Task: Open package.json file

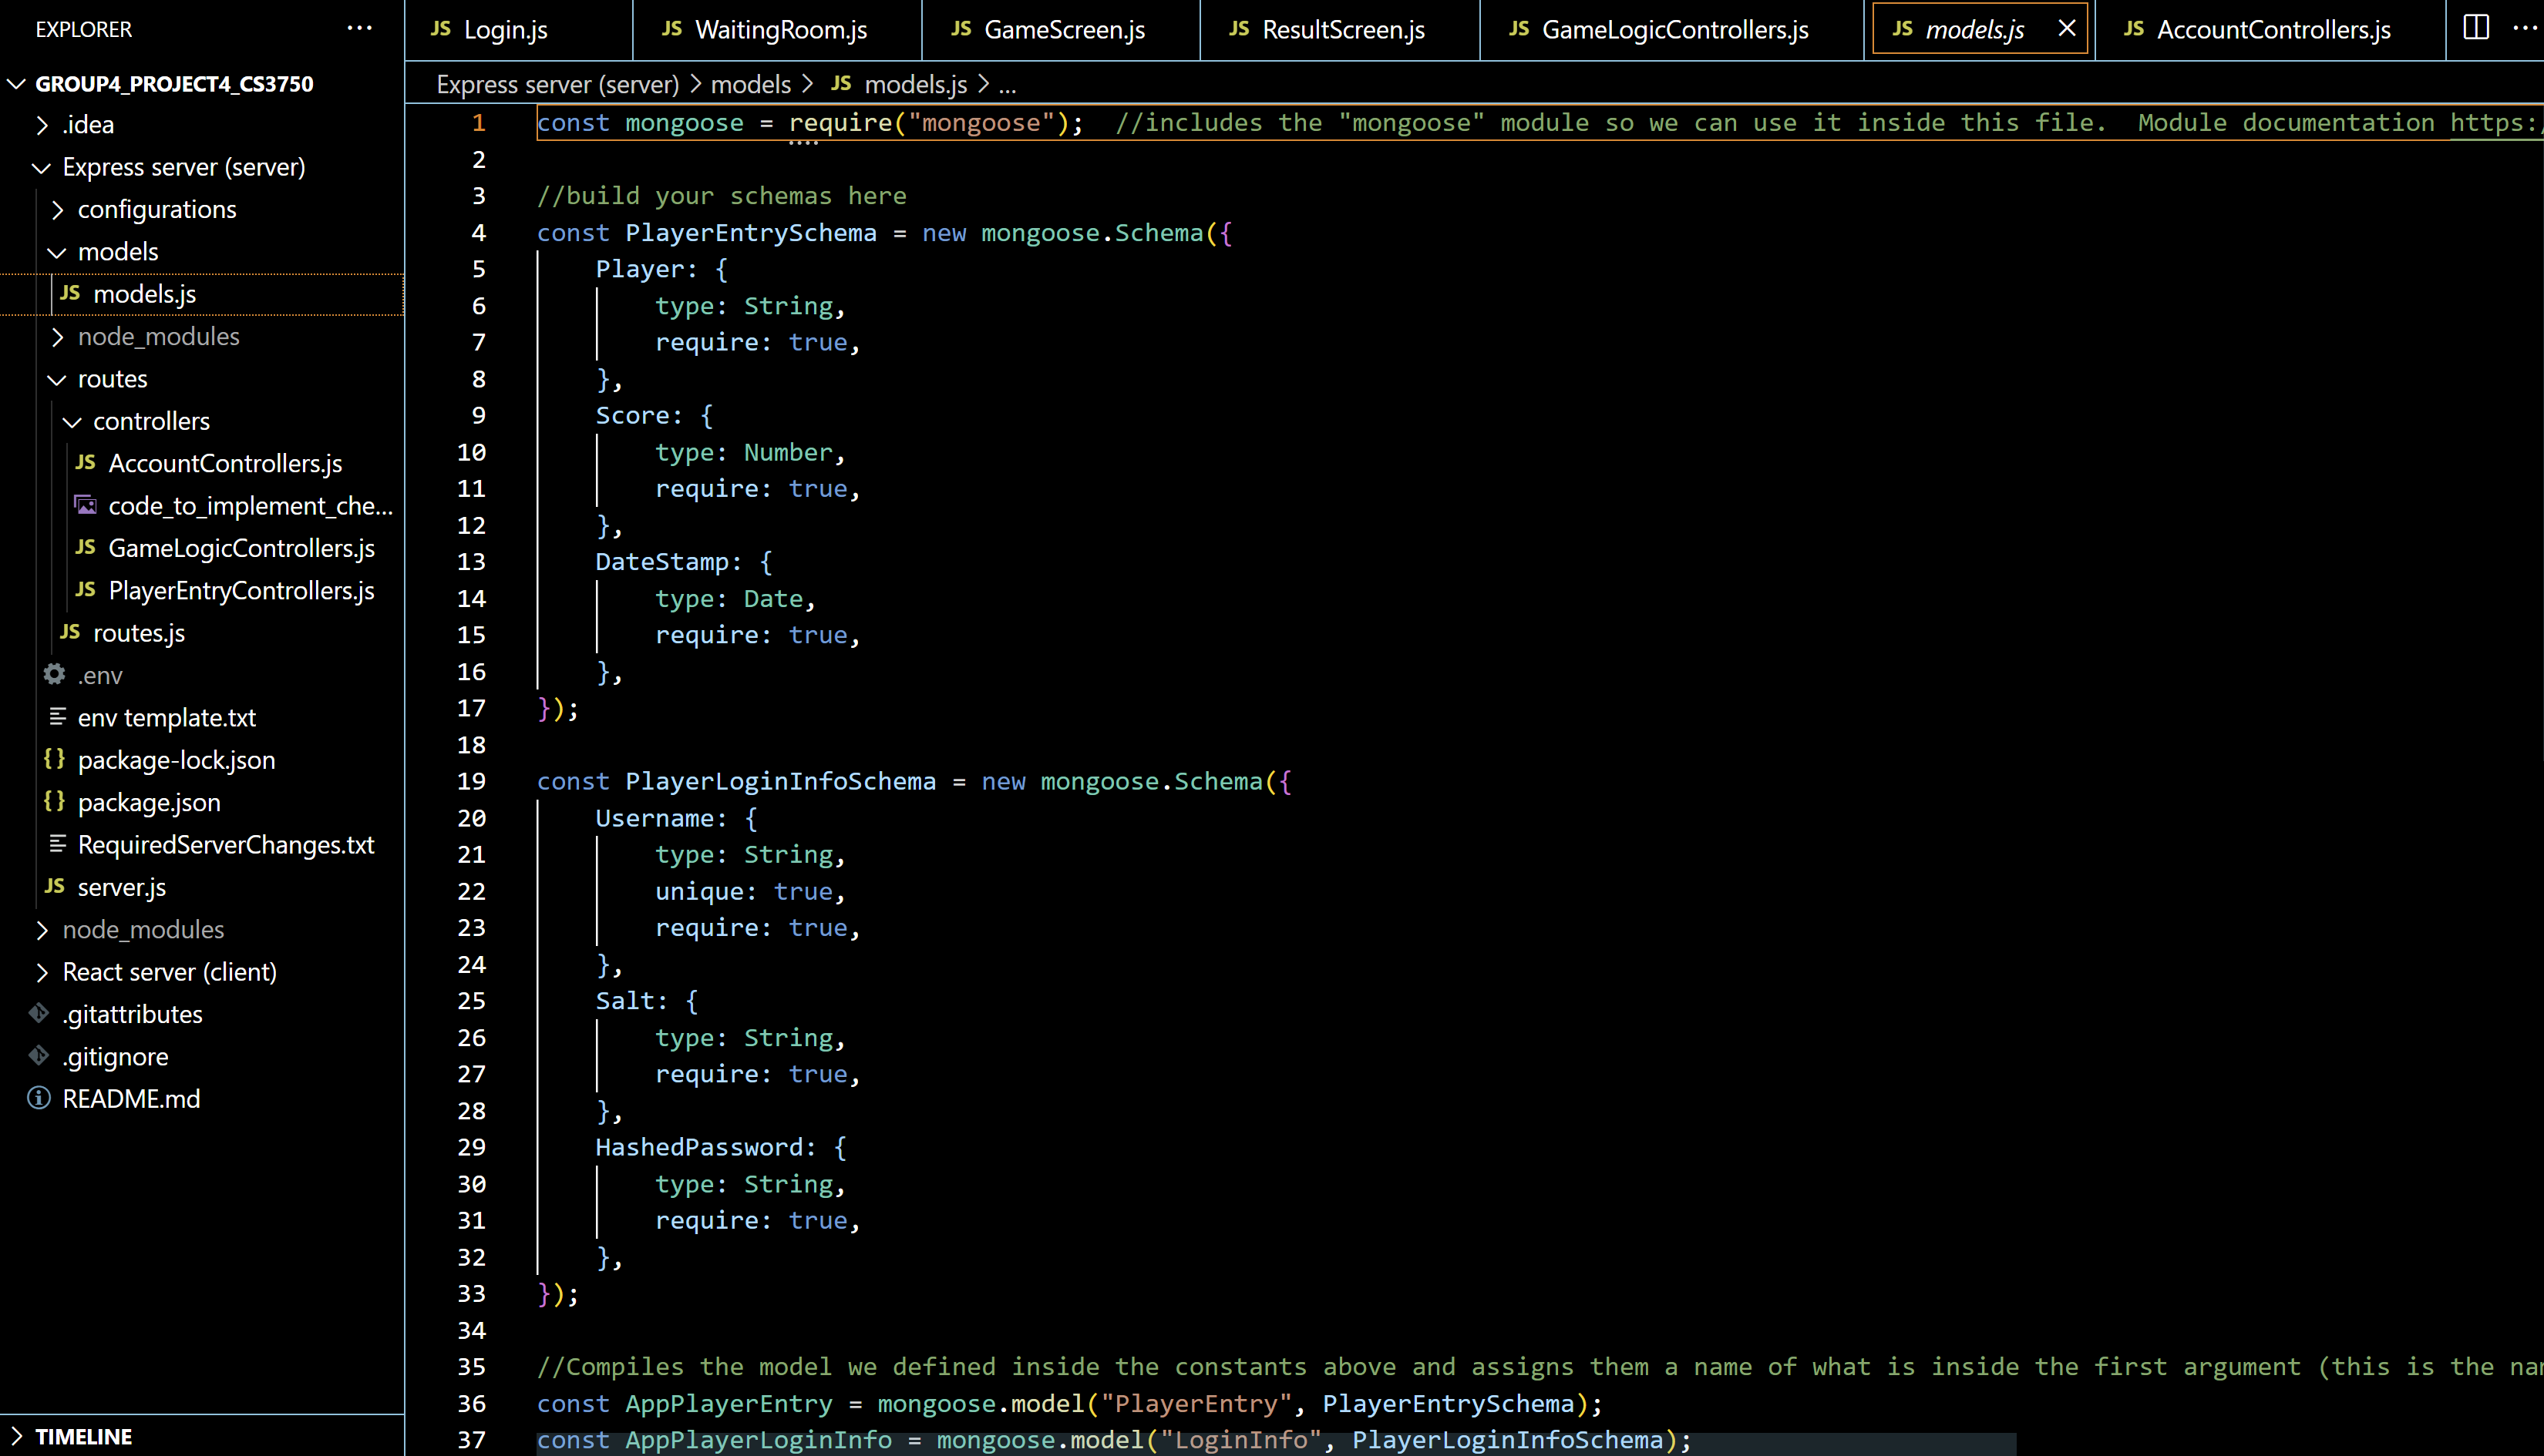Action: point(149,802)
